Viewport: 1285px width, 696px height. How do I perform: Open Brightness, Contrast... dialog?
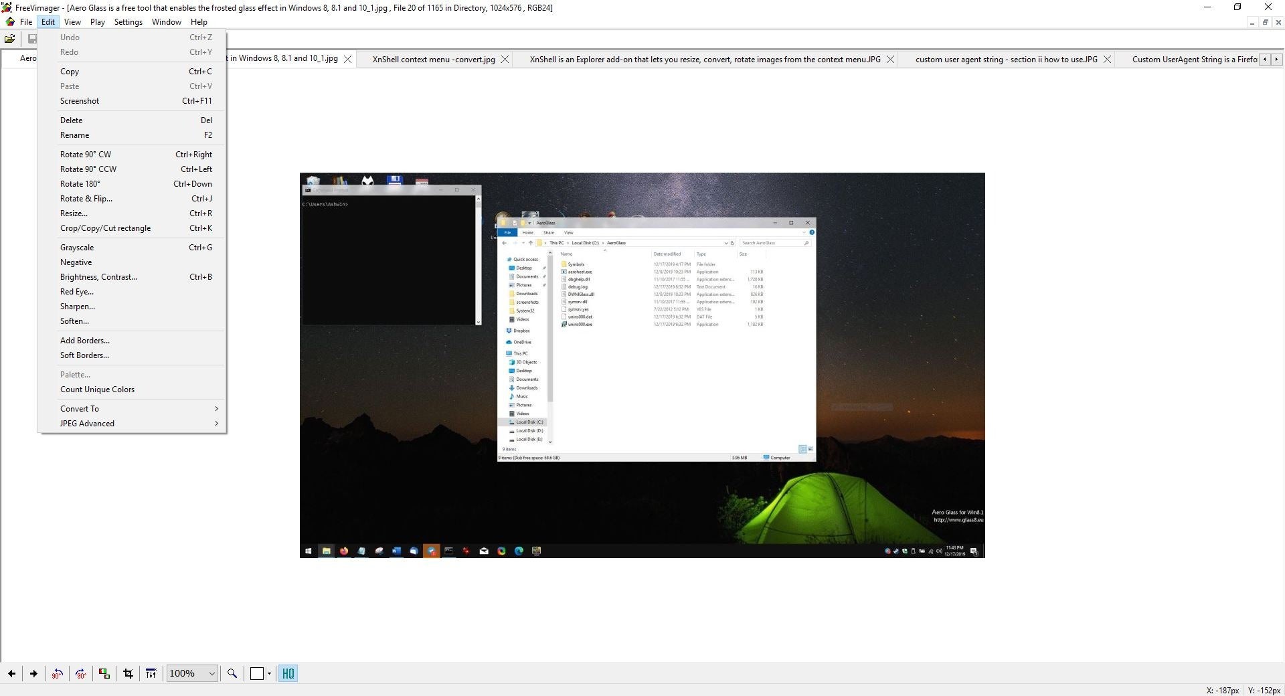pyautogui.click(x=133, y=277)
